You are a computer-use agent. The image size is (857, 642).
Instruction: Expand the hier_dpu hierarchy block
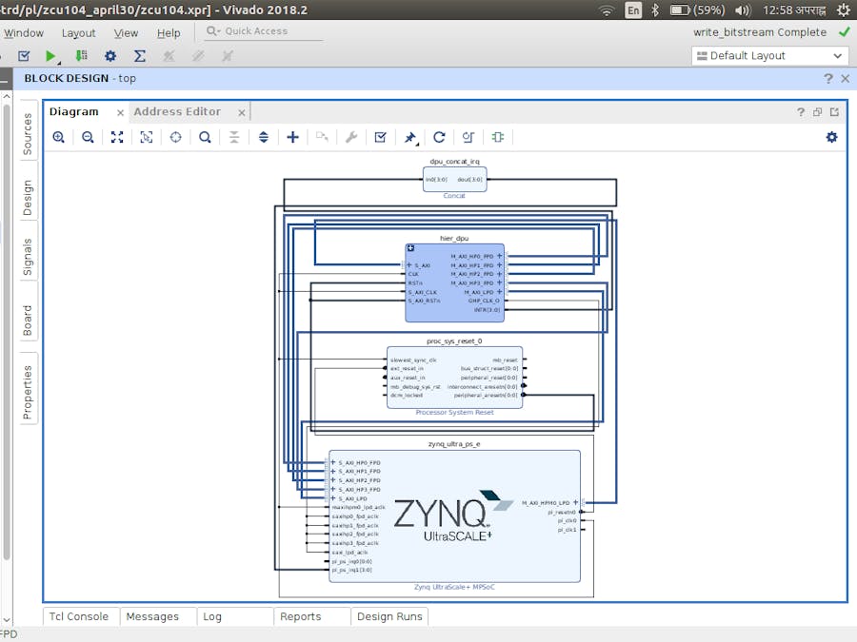410,248
